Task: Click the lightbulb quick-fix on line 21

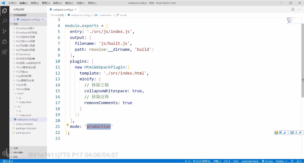Action: pos(67,125)
